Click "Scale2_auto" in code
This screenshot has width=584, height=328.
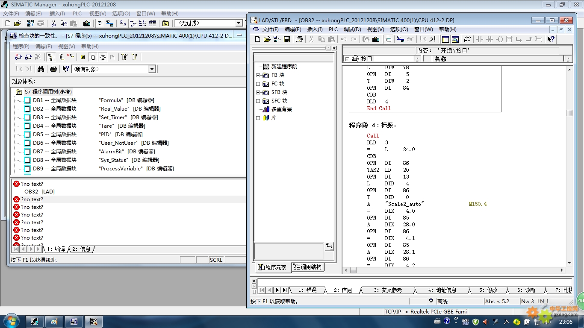click(404, 204)
